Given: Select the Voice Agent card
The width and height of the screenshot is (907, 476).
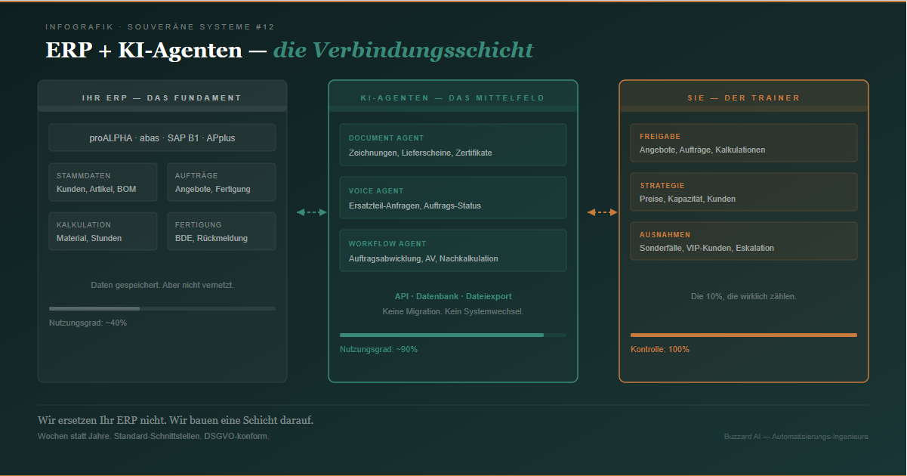Looking at the screenshot, I should click(452, 197).
